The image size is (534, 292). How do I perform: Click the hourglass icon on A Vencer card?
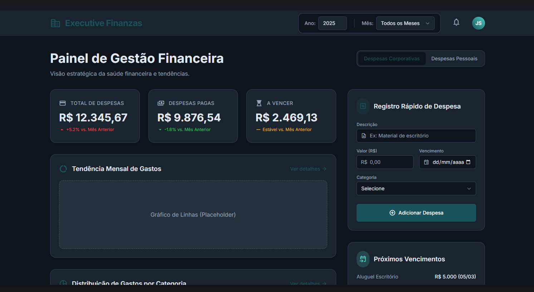(x=259, y=103)
